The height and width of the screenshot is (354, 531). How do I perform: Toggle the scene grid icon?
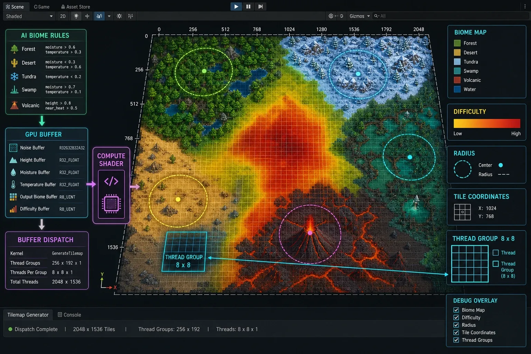tap(131, 16)
